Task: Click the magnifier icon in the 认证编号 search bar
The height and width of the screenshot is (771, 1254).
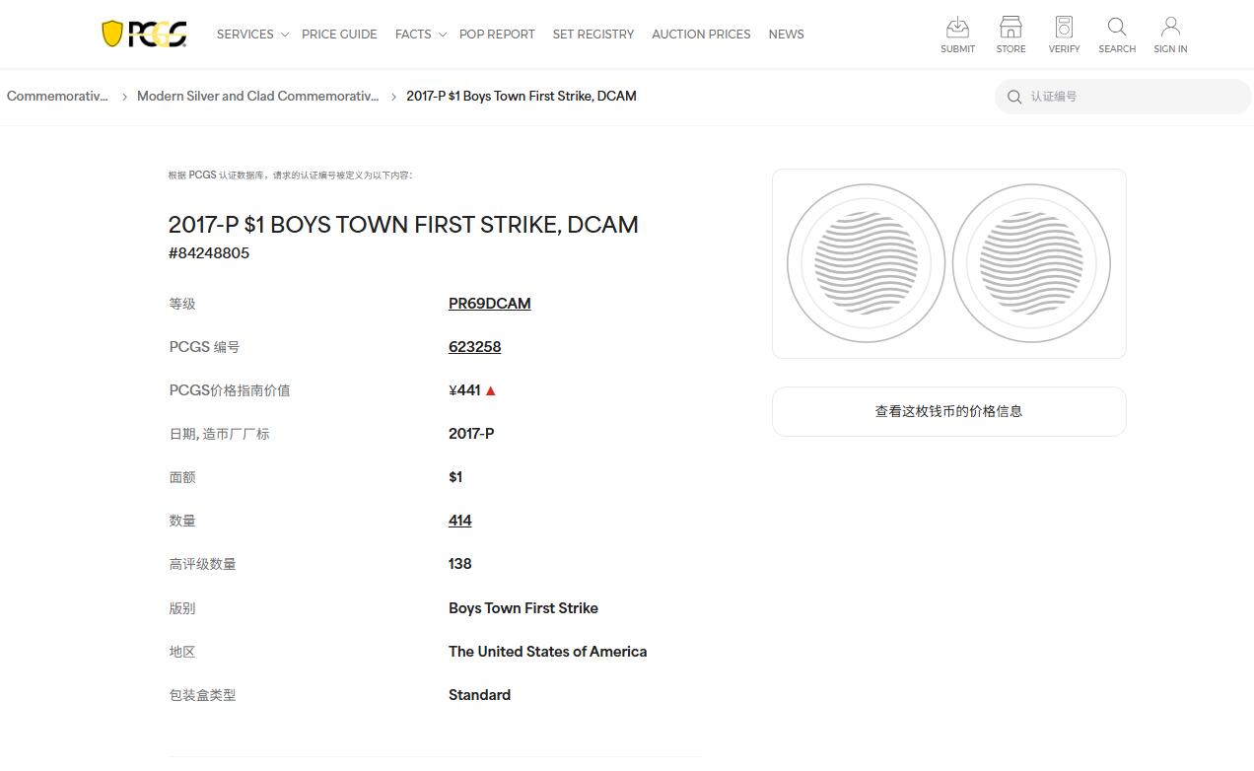Action: (1014, 97)
